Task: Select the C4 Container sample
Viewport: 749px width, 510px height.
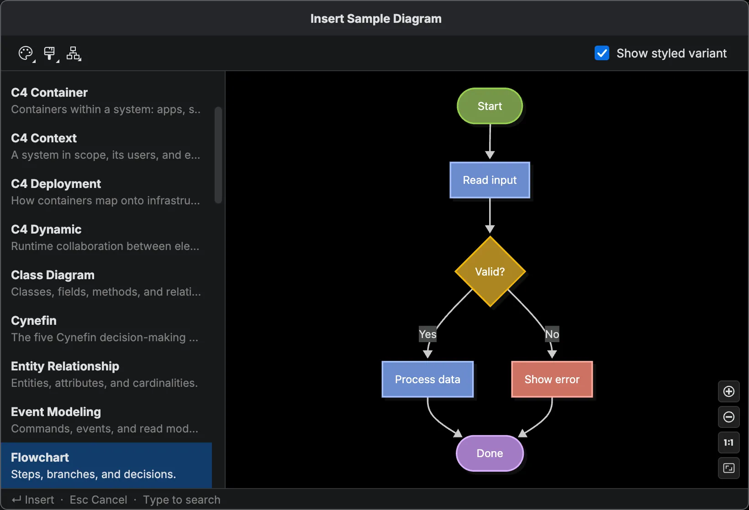Action: (x=106, y=101)
